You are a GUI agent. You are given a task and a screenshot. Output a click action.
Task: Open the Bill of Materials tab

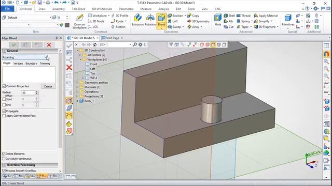tap(102, 9)
